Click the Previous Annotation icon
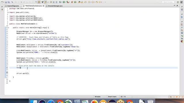Screen dimensions: 184x103 coord(93,2)
